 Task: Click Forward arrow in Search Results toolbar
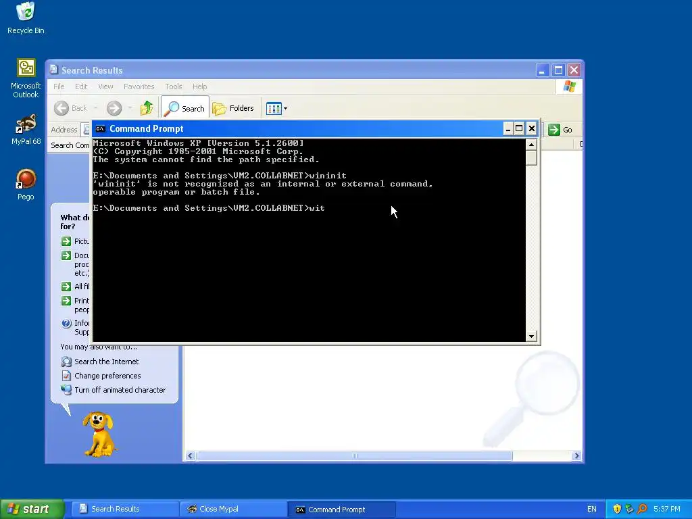[x=114, y=108]
